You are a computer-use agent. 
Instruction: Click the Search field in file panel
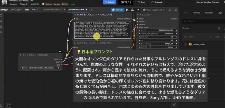coord(203,21)
